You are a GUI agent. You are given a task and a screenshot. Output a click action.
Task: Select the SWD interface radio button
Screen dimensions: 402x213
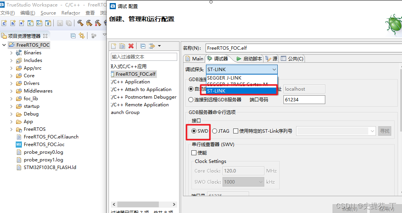tap(194, 131)
